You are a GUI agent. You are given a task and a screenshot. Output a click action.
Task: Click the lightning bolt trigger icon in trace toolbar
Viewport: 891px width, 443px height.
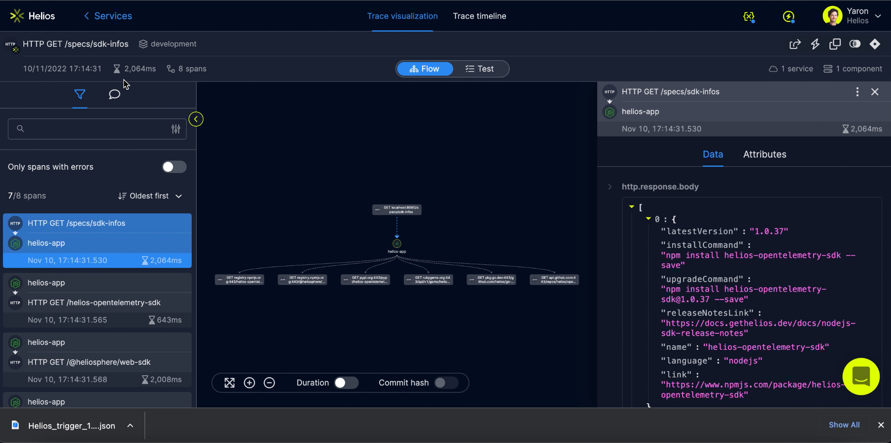(x=815, y=44)
